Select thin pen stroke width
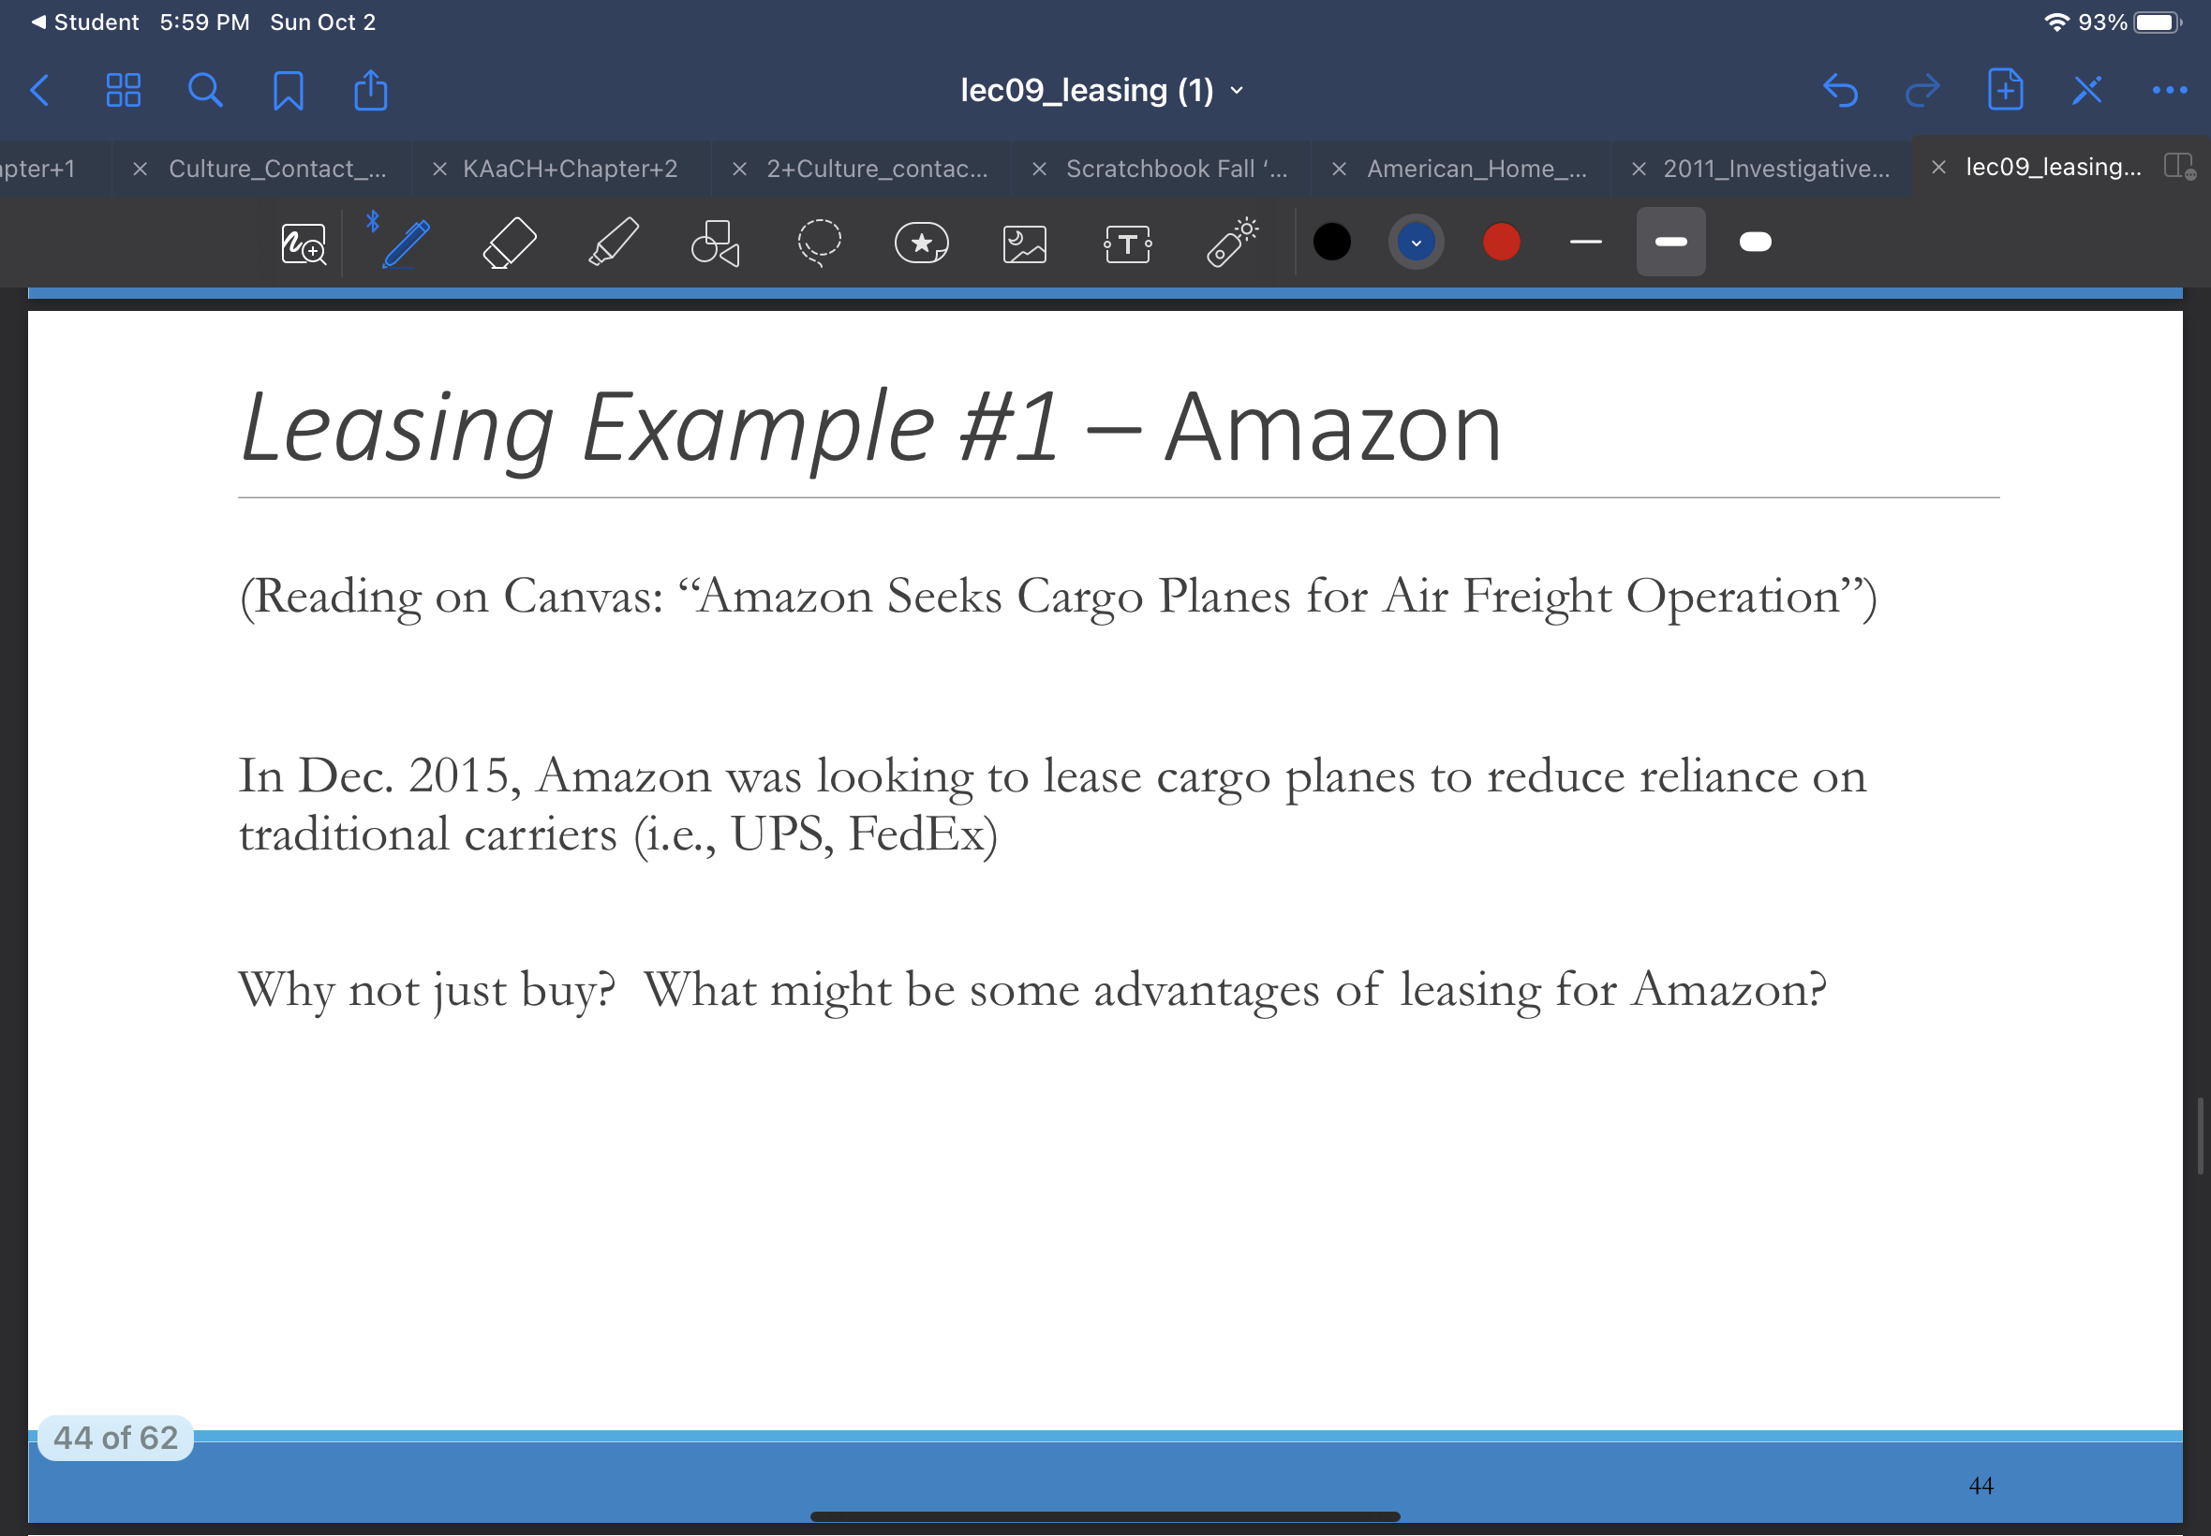The height and width of the screenshot is (1536, 2211). [x=1585, y=243]
